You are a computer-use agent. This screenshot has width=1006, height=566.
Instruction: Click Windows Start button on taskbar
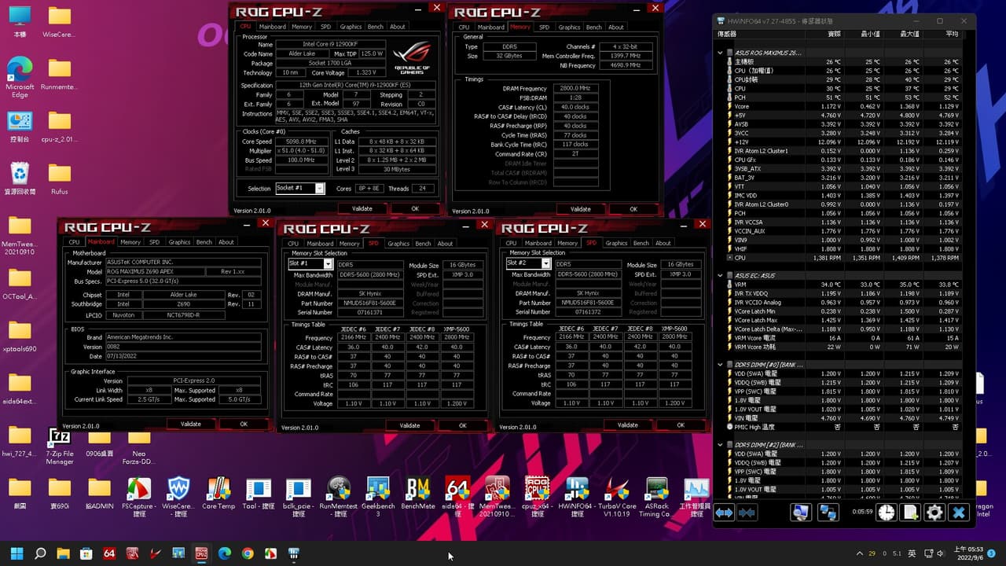click(17, 553)
